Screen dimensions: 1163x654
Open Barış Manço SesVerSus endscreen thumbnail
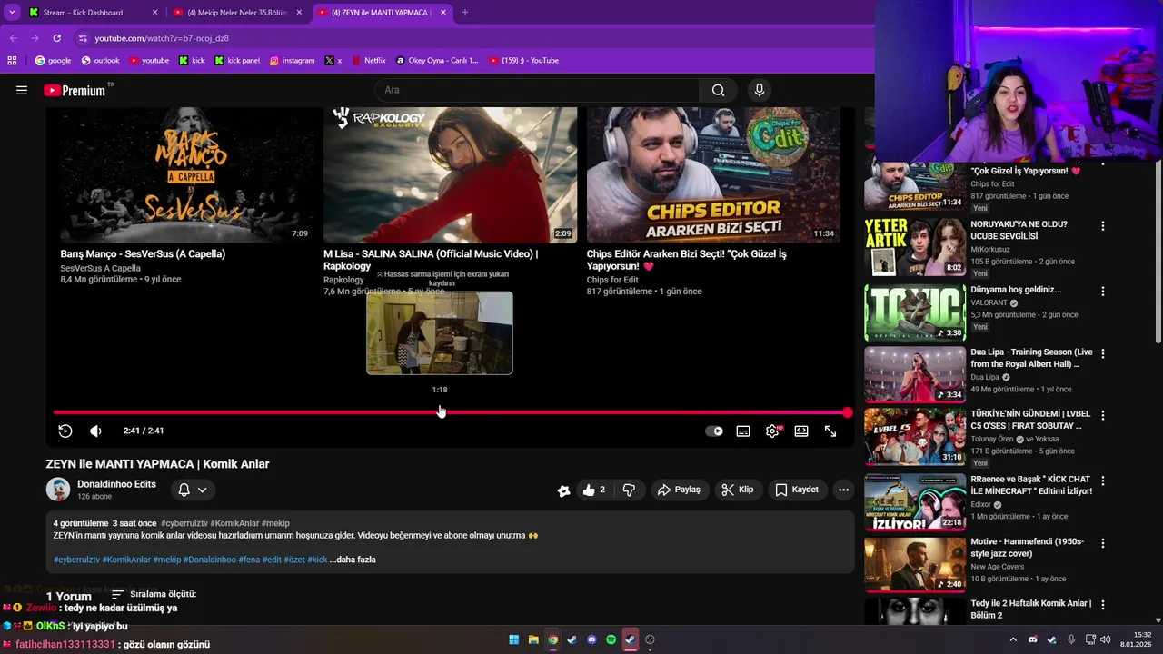(x=185, y=175)
